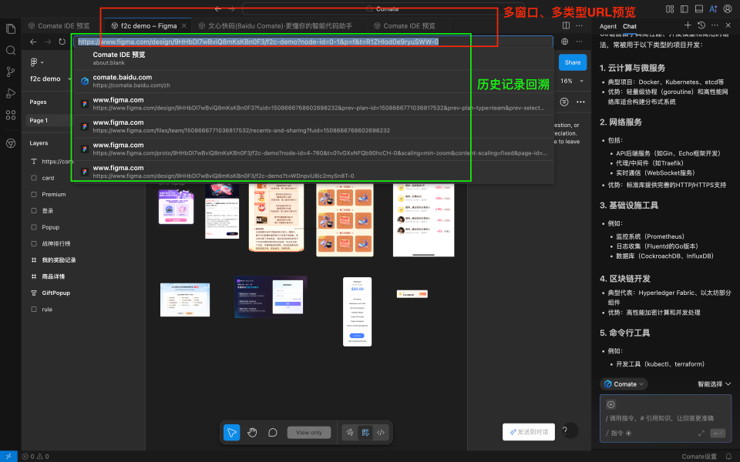Click the Figma help question mark button

(x=565, y=430)
